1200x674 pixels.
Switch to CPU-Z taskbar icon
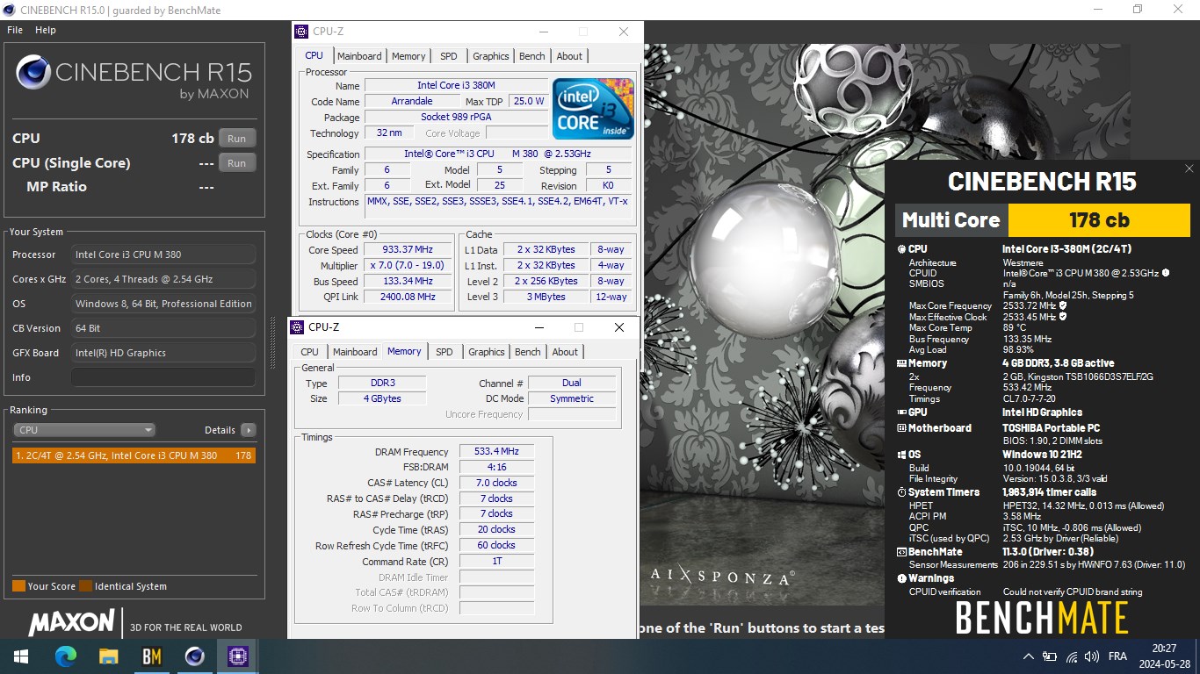click(237, 656)
